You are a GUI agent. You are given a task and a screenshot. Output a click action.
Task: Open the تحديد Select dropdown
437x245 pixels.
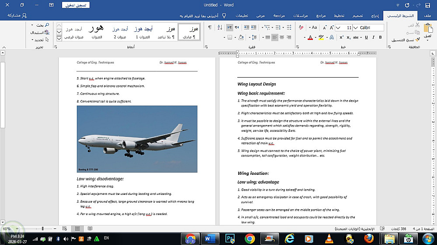pyautogui.click(x=40, y=40)
